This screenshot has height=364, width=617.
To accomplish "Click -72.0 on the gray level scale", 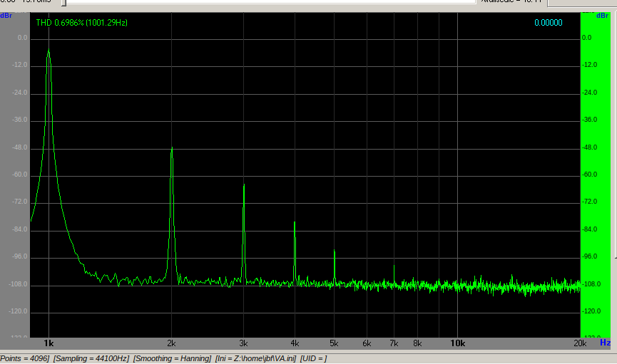I will [x=20, y=202].
